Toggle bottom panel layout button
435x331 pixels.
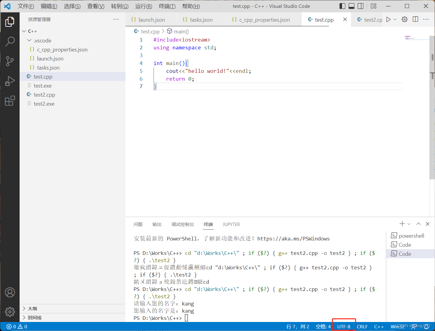[351, 6]
